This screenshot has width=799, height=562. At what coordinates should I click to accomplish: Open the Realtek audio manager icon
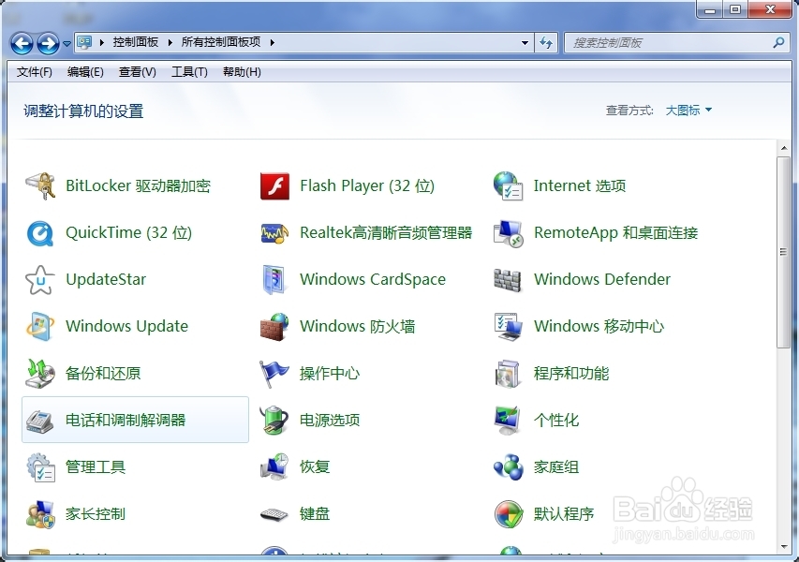pyautogui.click(x=274, y=233)
